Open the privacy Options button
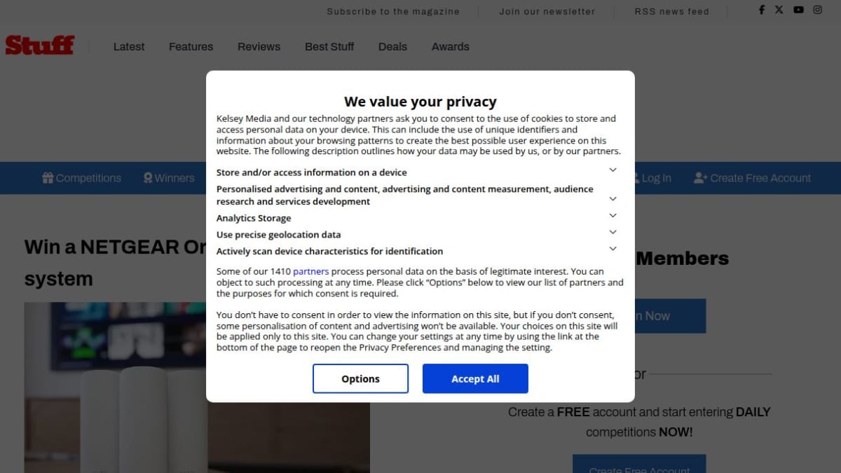Screen dimensions: 841x473 pyautogui.click(x=360, y=378)
